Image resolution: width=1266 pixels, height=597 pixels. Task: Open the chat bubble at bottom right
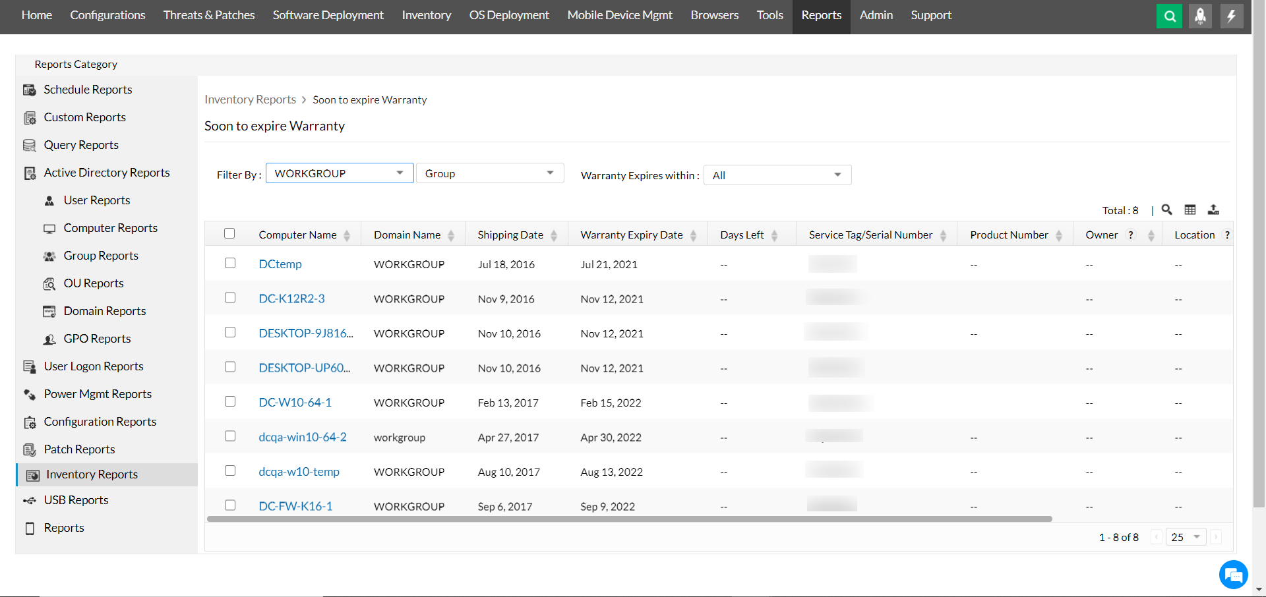click(x=1234, y=574)
